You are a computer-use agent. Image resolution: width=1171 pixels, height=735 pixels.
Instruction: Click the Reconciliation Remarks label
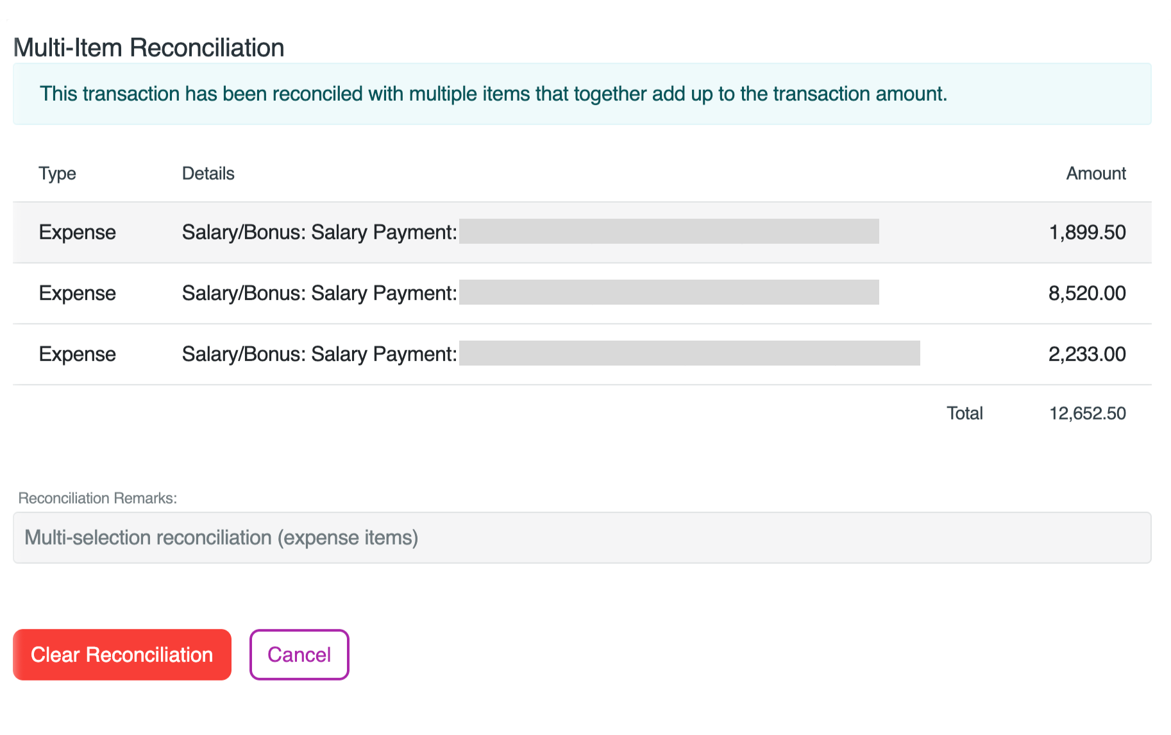[96, 498]
